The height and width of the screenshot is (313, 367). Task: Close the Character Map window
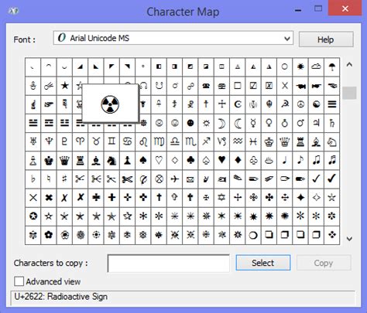tap(345, 9)
